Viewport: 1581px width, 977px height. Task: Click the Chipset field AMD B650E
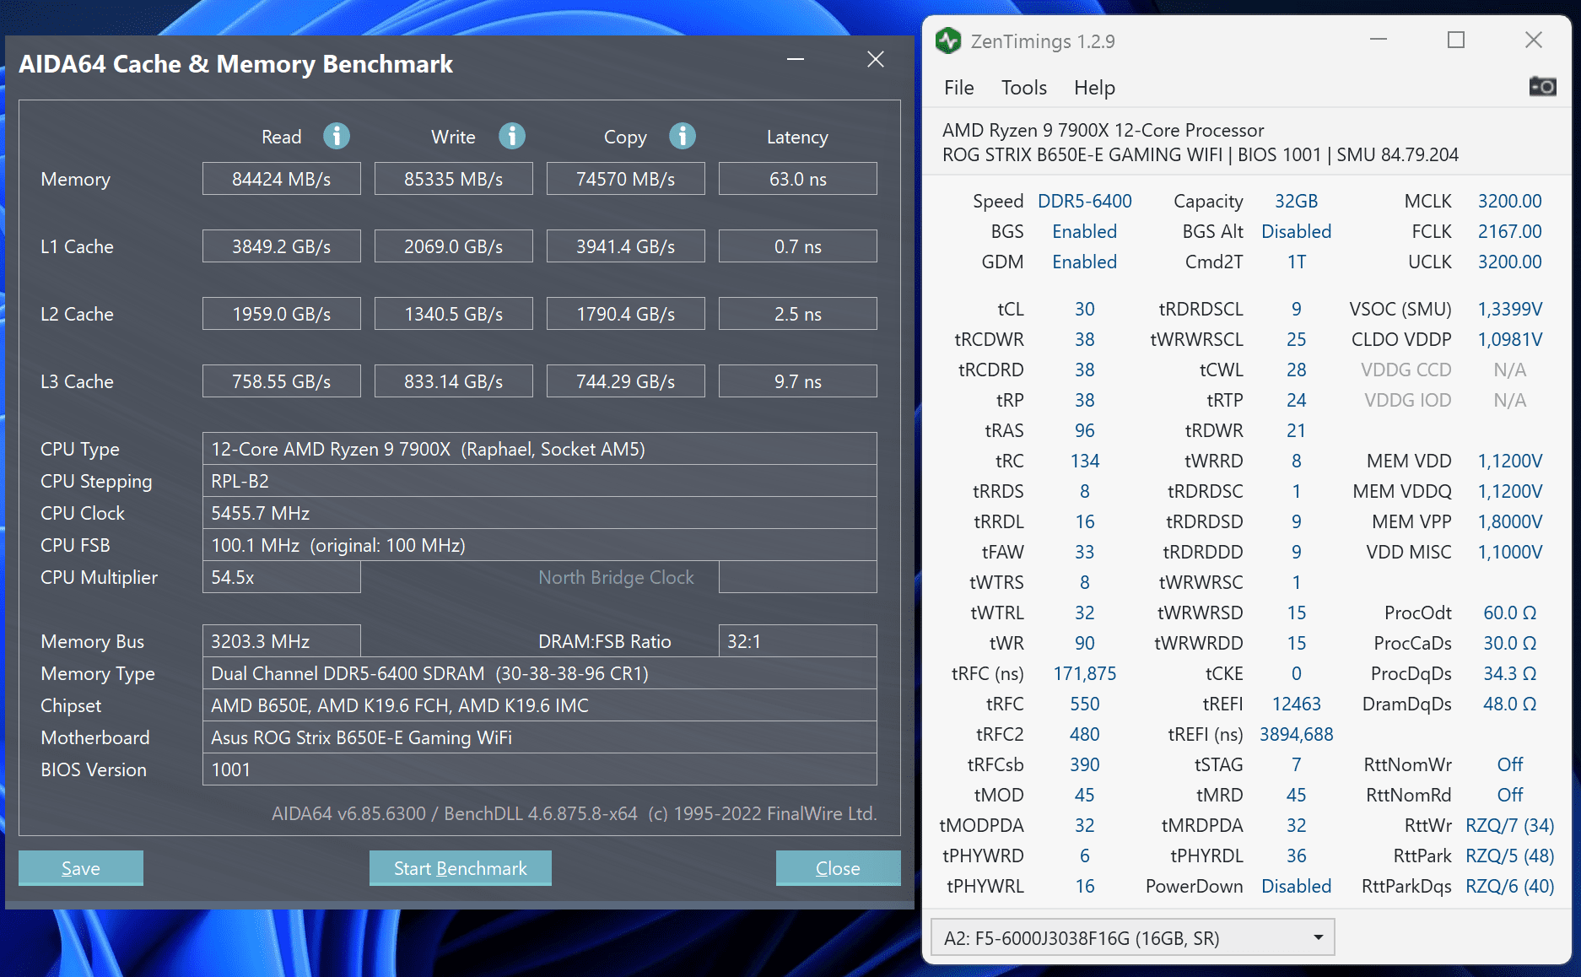click(540, 705)
